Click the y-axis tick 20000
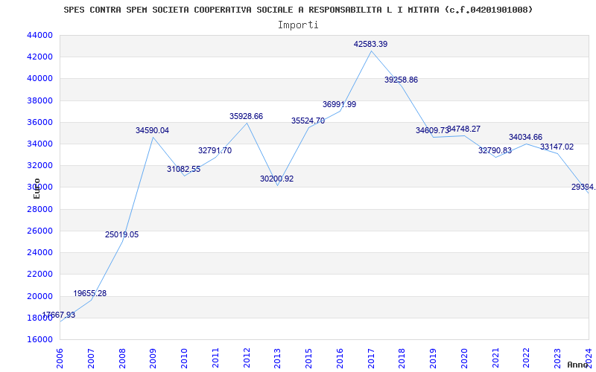 point(39,296)
